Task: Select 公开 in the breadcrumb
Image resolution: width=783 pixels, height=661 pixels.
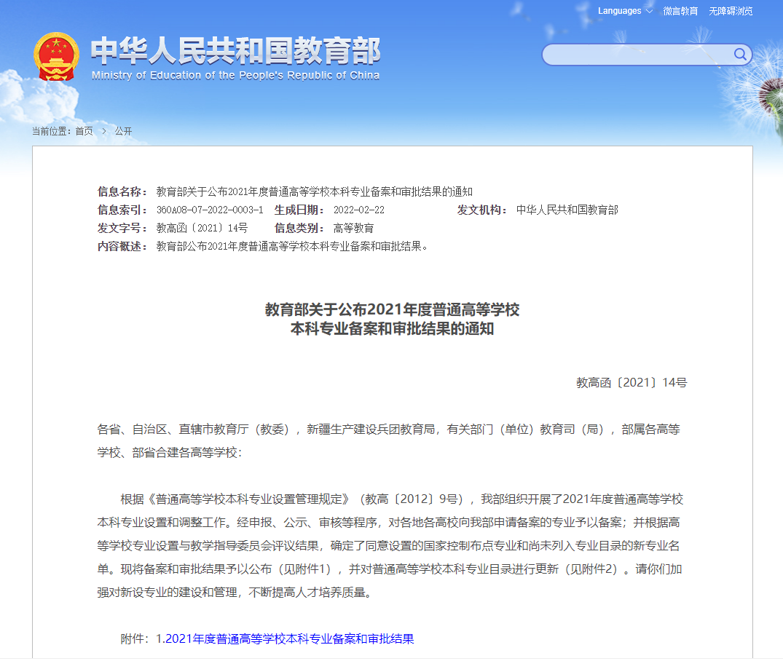Action: click(x=123, y=131)
